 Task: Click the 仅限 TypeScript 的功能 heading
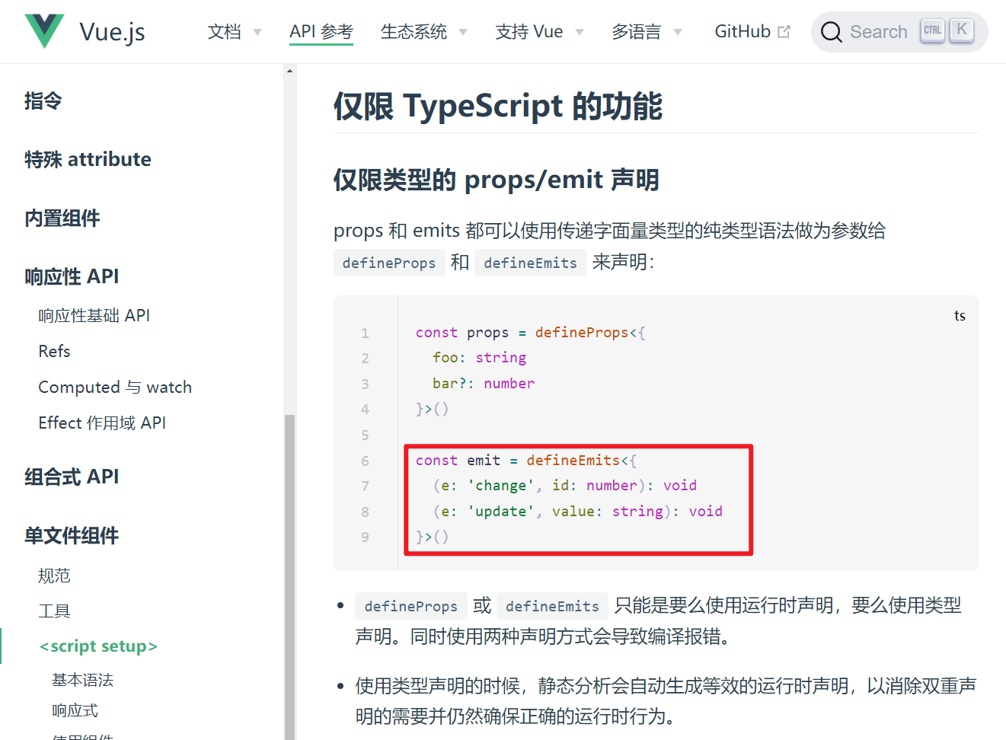pyautogui.click(x=498, y=106)
